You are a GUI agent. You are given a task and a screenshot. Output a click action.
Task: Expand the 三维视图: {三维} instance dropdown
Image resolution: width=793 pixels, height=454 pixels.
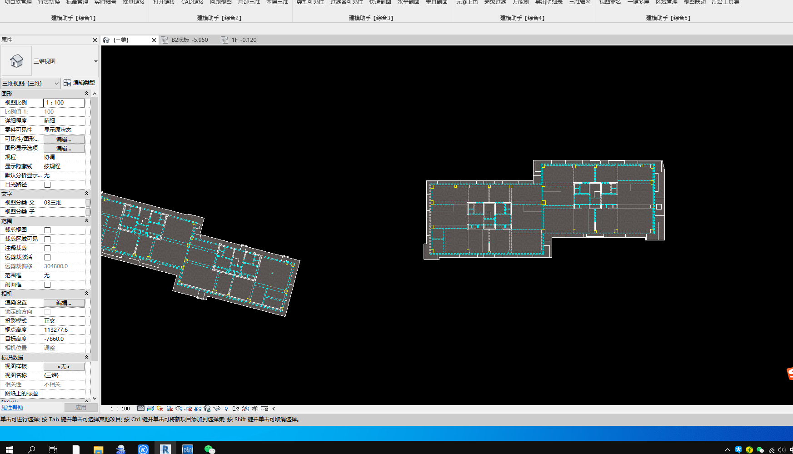coord(56,83)
